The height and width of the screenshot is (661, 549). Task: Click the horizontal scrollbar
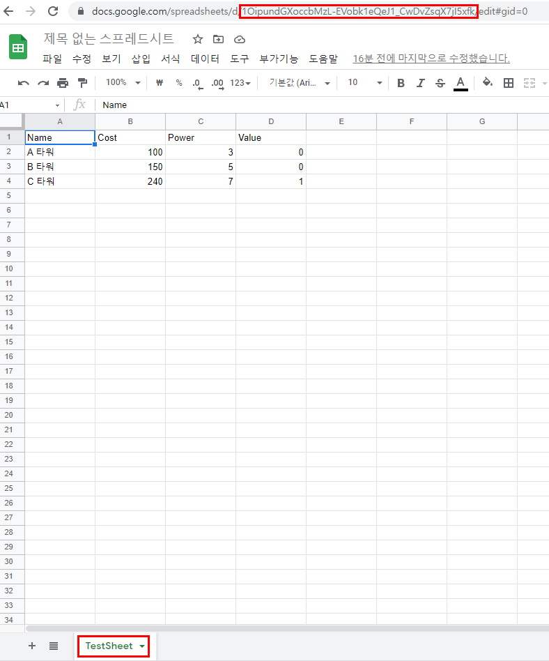[x=287, y=628]
